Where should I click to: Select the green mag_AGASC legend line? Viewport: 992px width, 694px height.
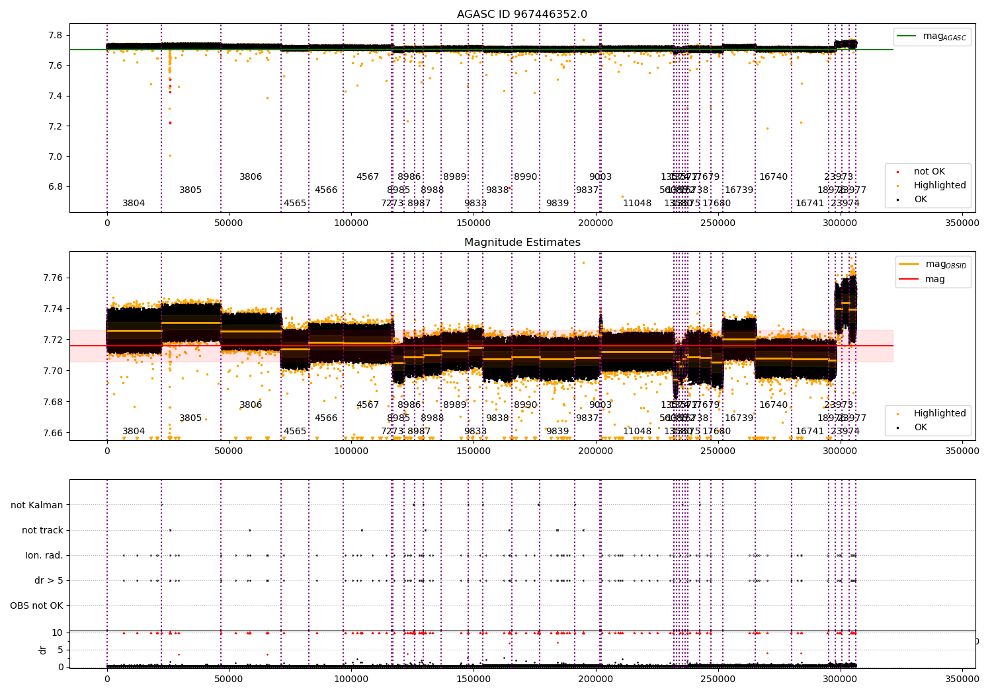(x=907, y=36)
